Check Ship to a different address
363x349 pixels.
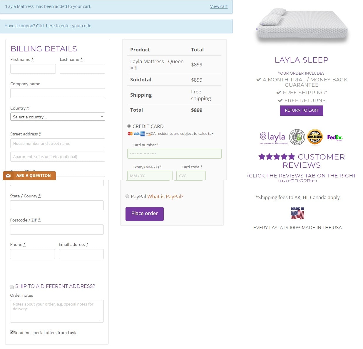pyautogui.click(x=12, y=287)
